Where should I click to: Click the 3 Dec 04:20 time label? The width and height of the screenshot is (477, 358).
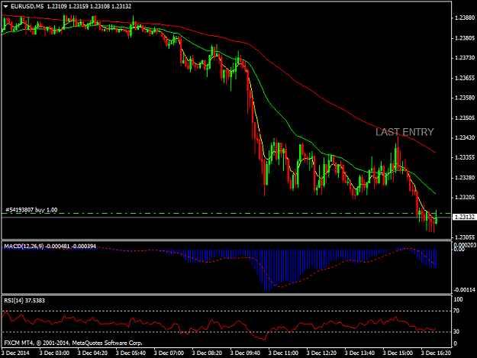(x=92, y=353)
